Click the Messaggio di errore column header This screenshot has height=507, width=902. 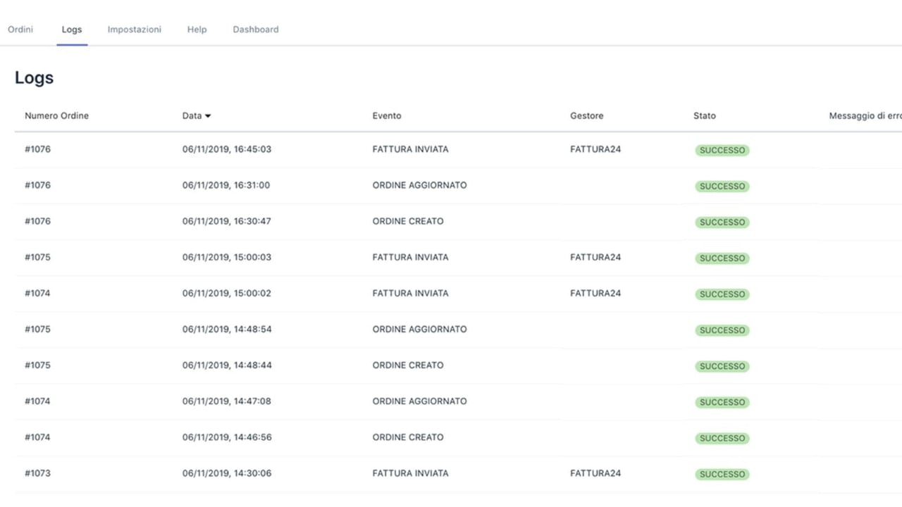[x=865, y=115]
